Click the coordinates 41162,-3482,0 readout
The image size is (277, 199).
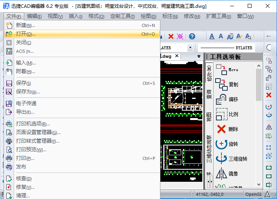coord(210,194)
